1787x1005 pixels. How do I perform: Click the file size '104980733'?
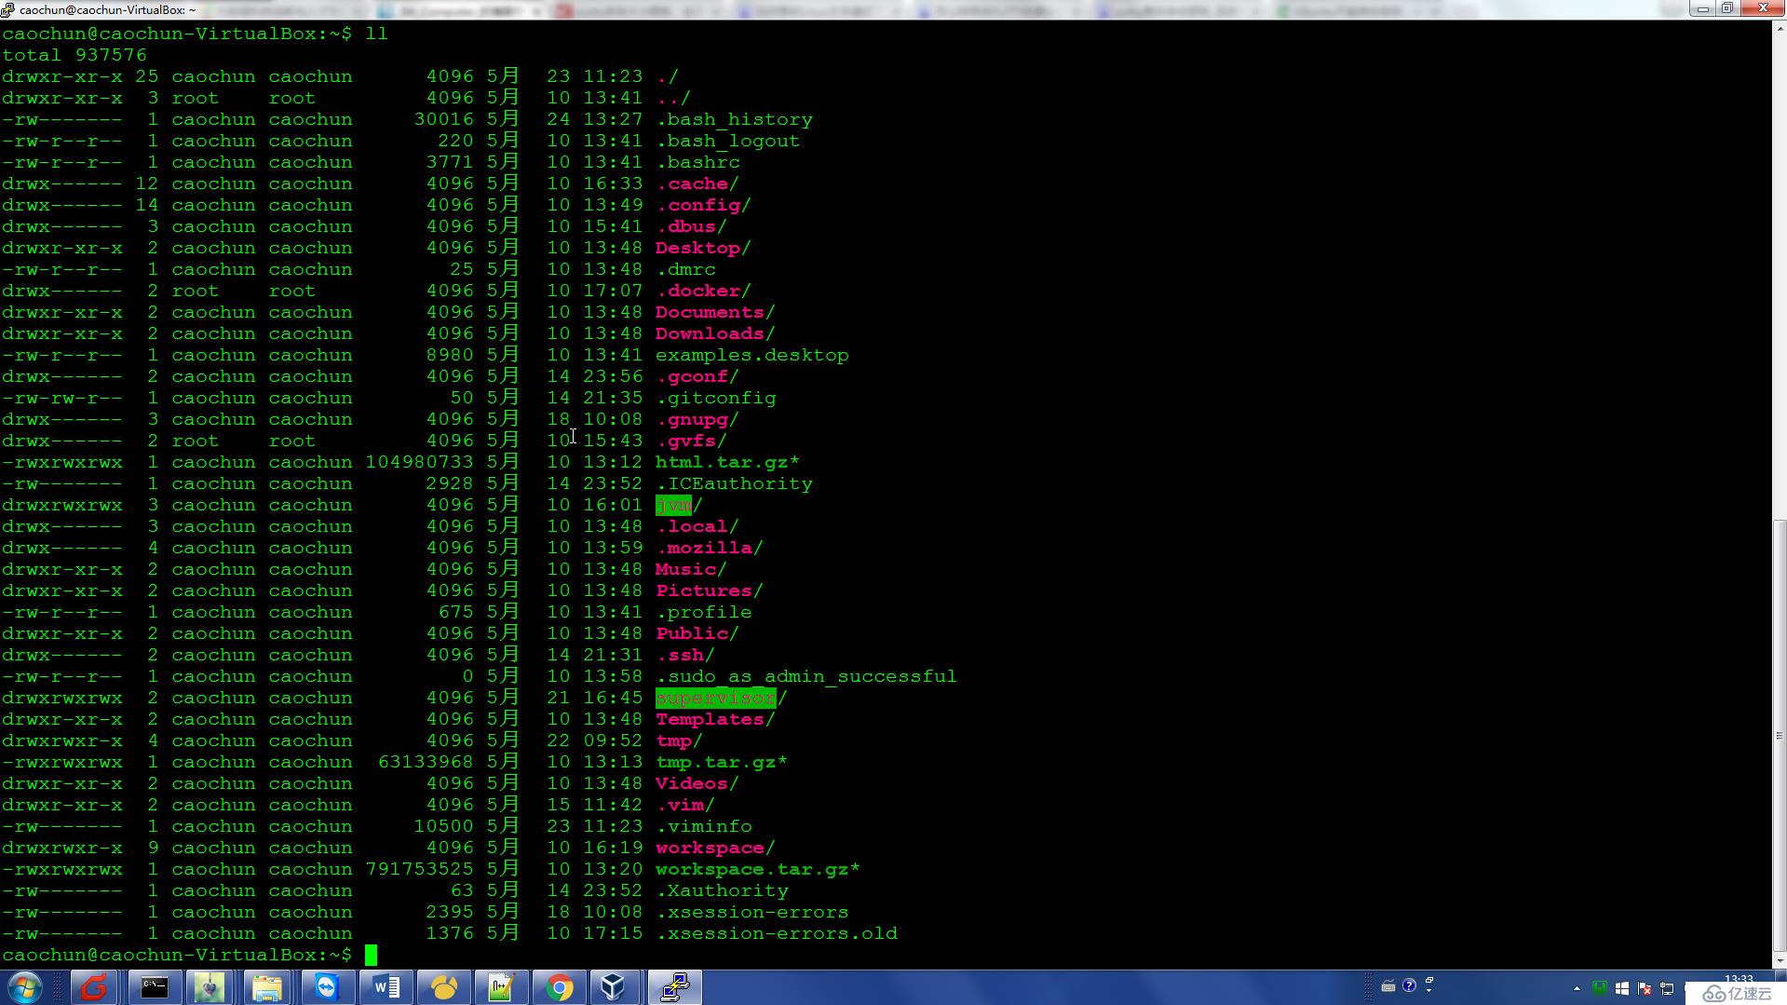419,462
